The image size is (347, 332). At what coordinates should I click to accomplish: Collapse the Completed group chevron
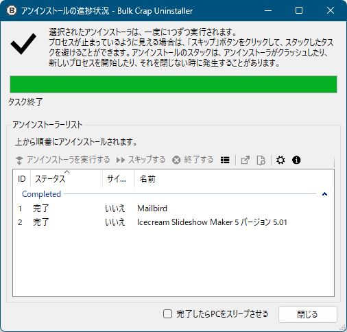[324, 194]
